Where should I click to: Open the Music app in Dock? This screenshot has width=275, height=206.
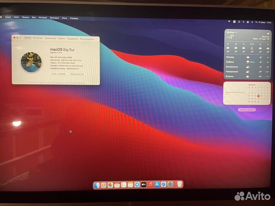click(150, 185)
